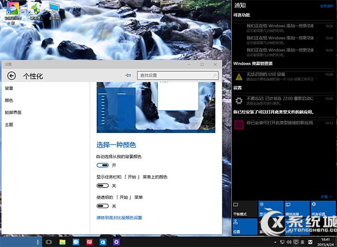This screenshot has height=247, width=337.
Task: Pin the 个性化 settings page
Action: [x=128, y=75]
